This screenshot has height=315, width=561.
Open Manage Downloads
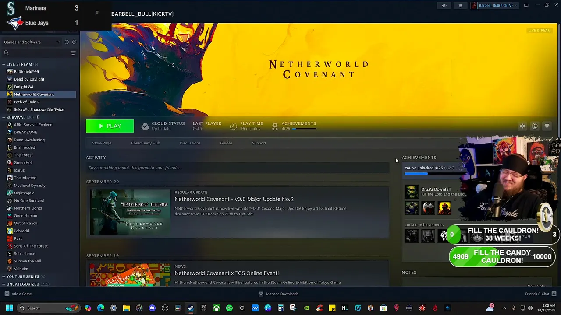(x=282, y=294)
